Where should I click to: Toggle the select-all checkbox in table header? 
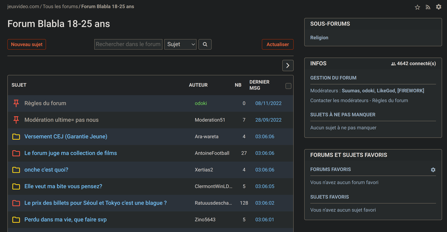[288, 86]
